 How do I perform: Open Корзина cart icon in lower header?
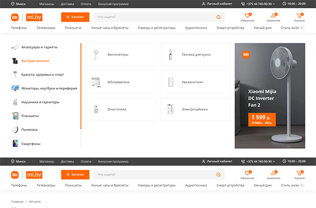point(299,173)
